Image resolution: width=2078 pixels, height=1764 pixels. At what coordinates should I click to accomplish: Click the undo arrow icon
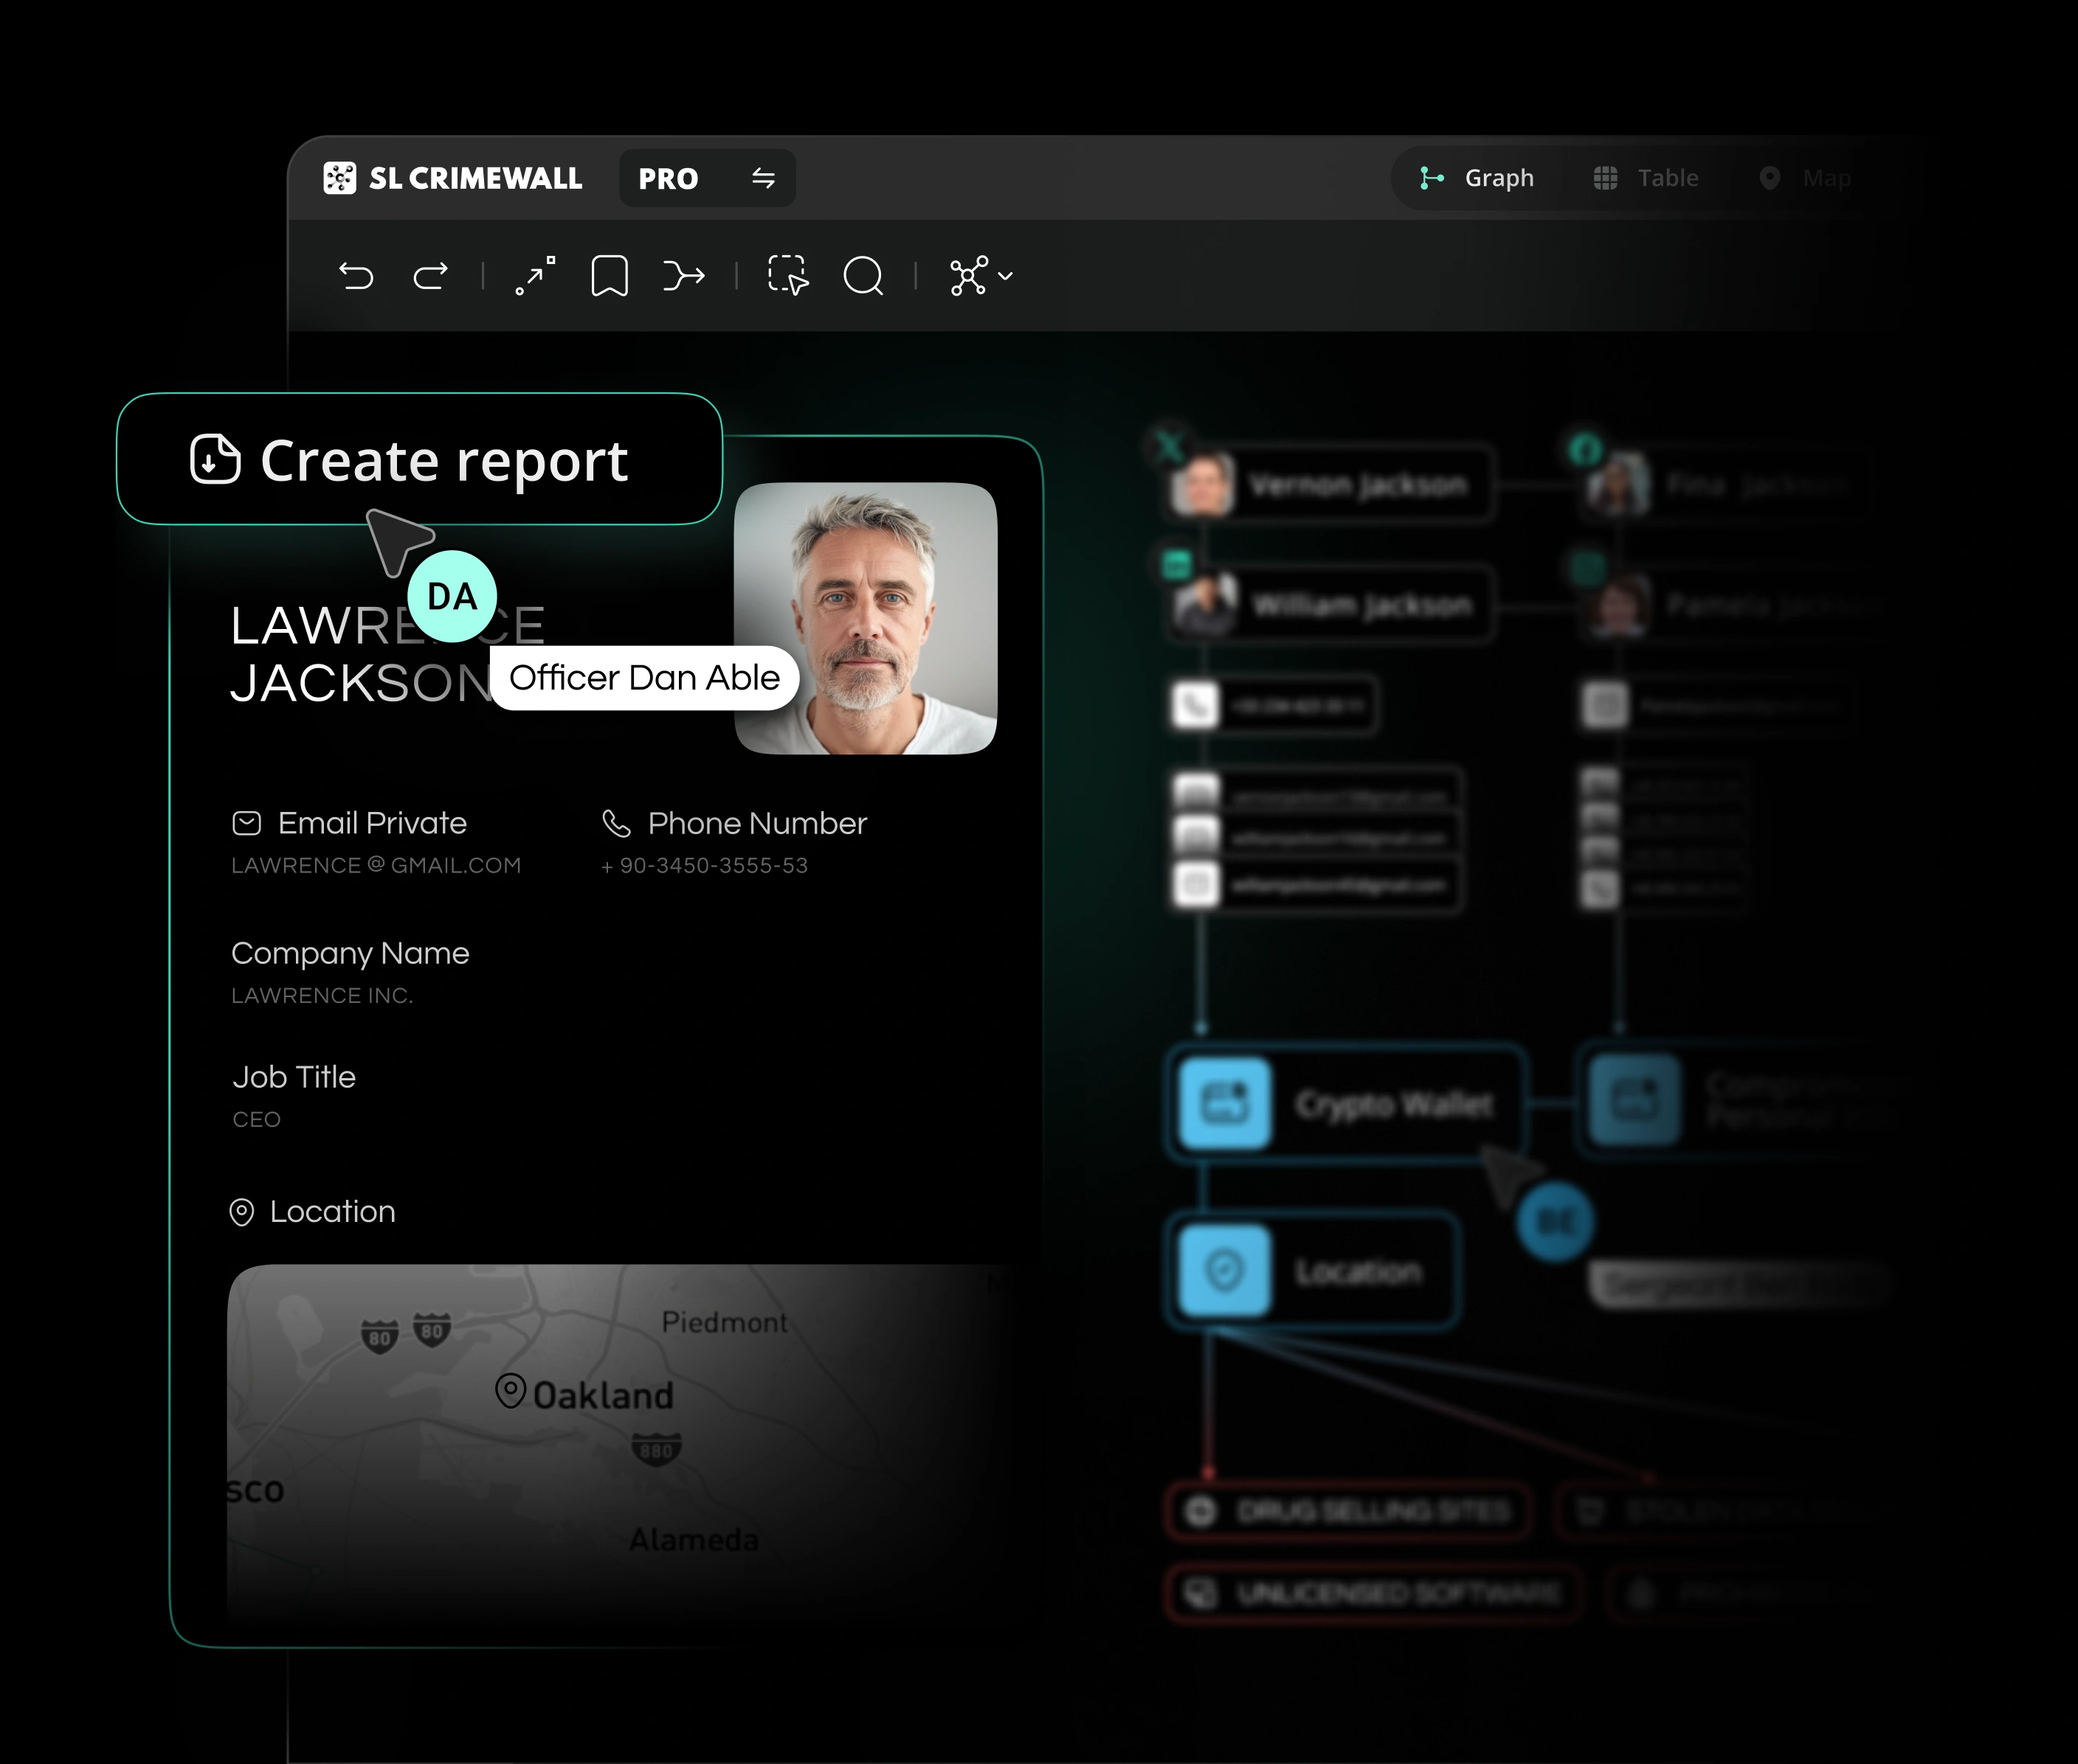click(x=356, y=276)
